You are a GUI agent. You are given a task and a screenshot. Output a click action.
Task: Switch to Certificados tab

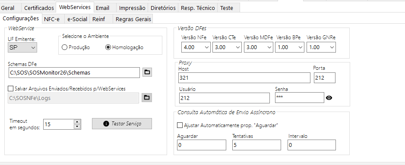pyautogui.click(x=39, y=8)
